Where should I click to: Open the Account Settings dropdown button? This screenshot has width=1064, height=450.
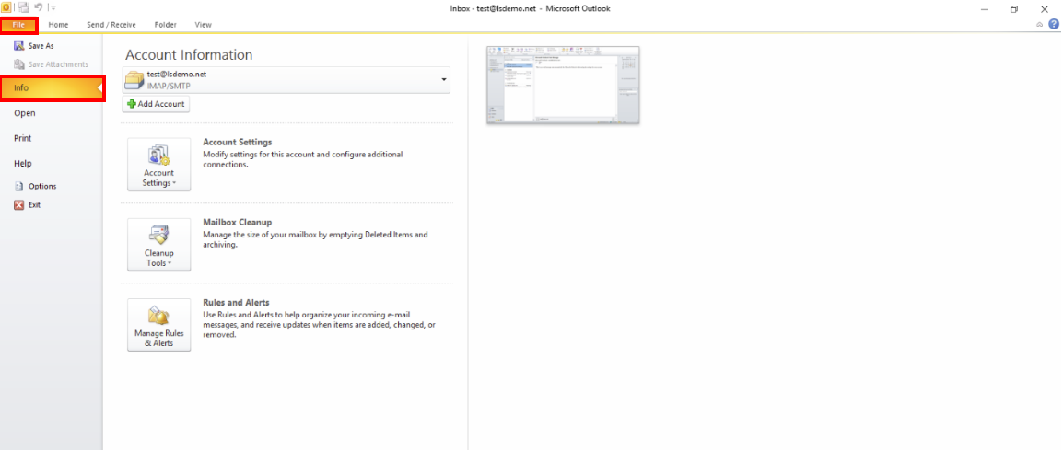pos(158,165)
